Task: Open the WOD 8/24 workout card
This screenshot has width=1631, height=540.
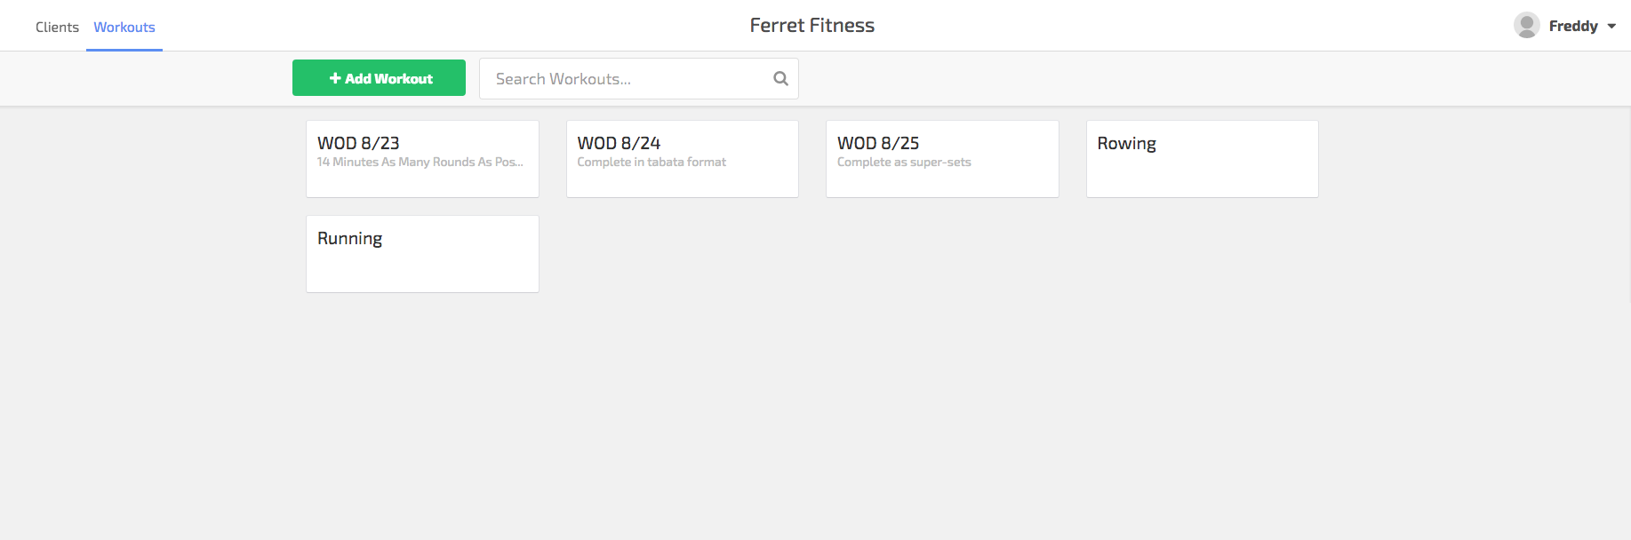Action: click(683, 159)
